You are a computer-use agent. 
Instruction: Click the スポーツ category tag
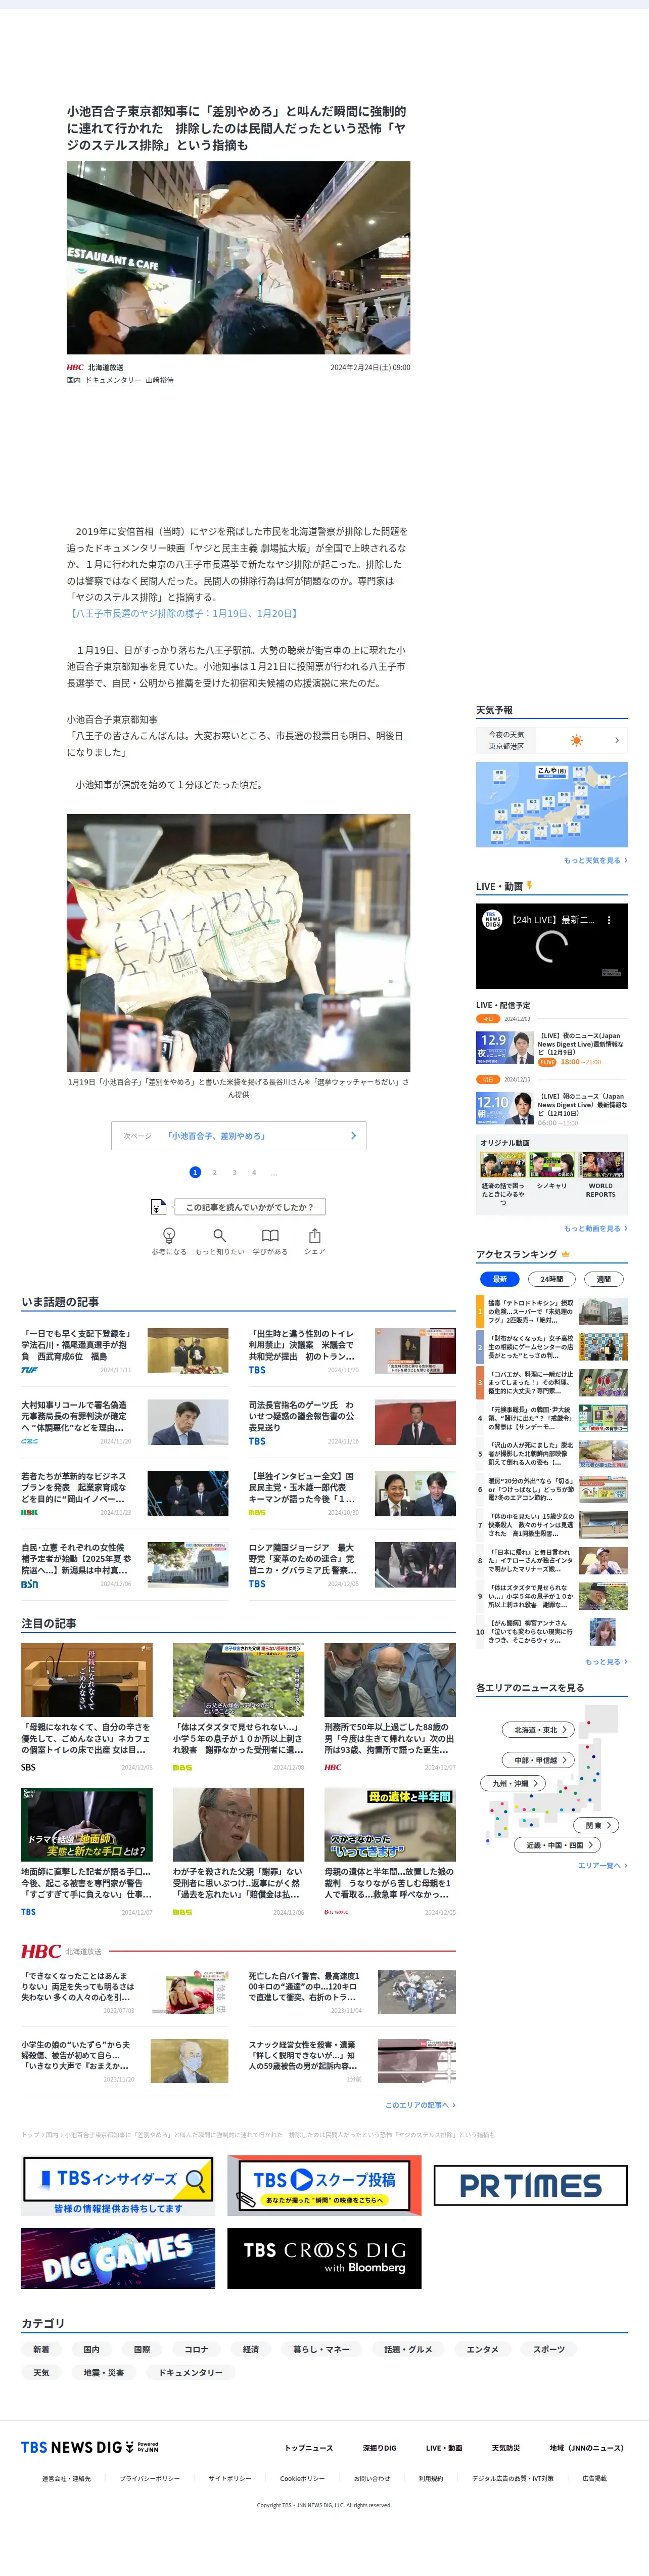pyautogui.click(x=548, y=2349)
